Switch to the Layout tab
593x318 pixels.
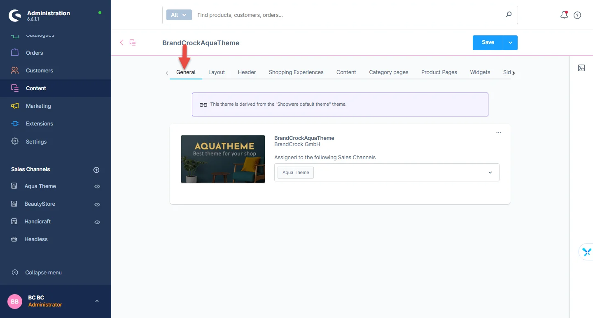point(216,72)
